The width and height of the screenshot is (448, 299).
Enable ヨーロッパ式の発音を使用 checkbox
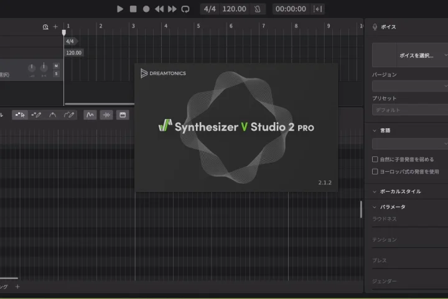tap(375, 171)
